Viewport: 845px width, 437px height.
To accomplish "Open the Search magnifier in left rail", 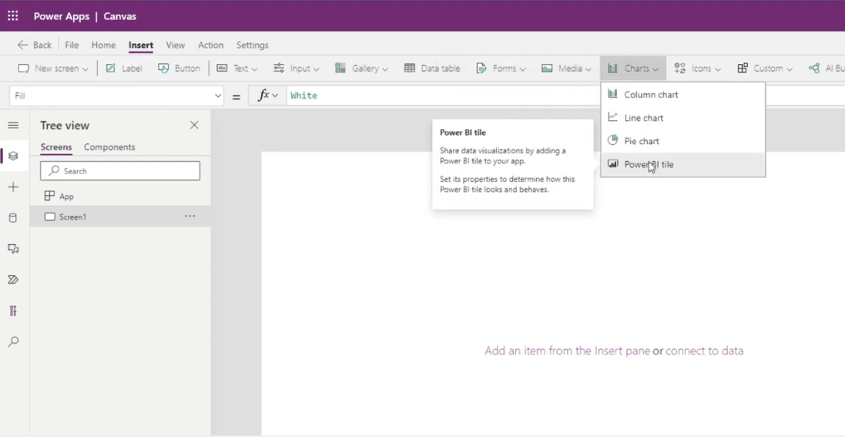I will pos(13,341).
